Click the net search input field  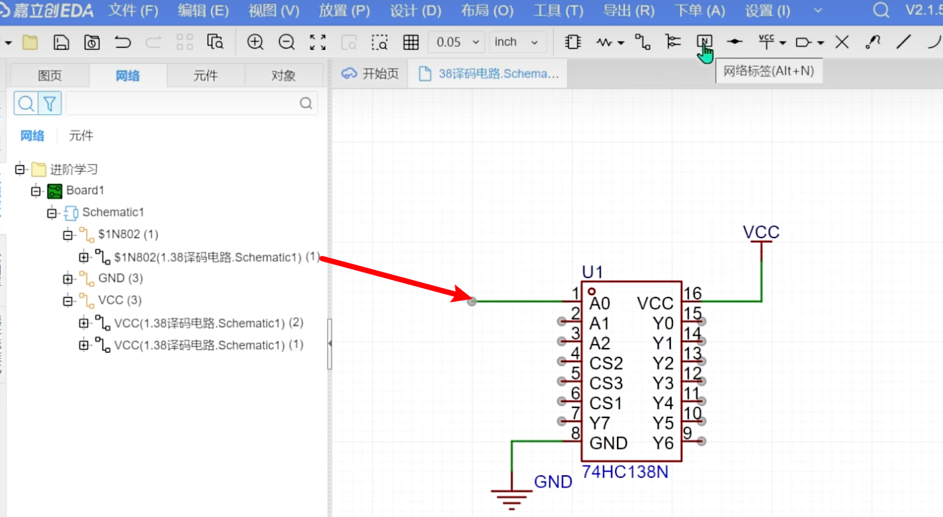point(183,104)
